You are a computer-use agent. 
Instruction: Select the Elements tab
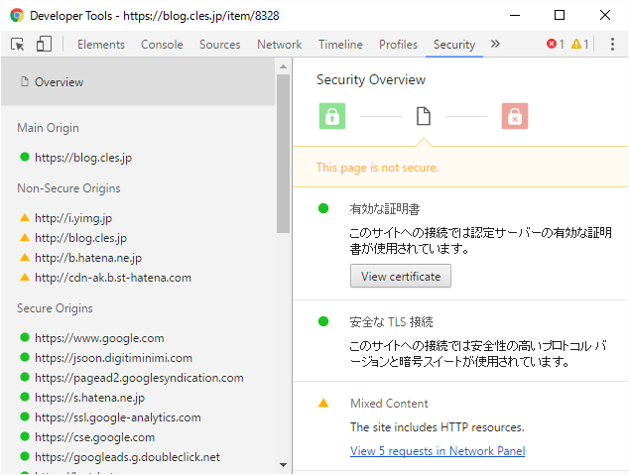point(101,45)
